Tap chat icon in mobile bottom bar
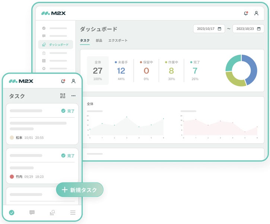The image size is (270, 224). click(32, 212)
